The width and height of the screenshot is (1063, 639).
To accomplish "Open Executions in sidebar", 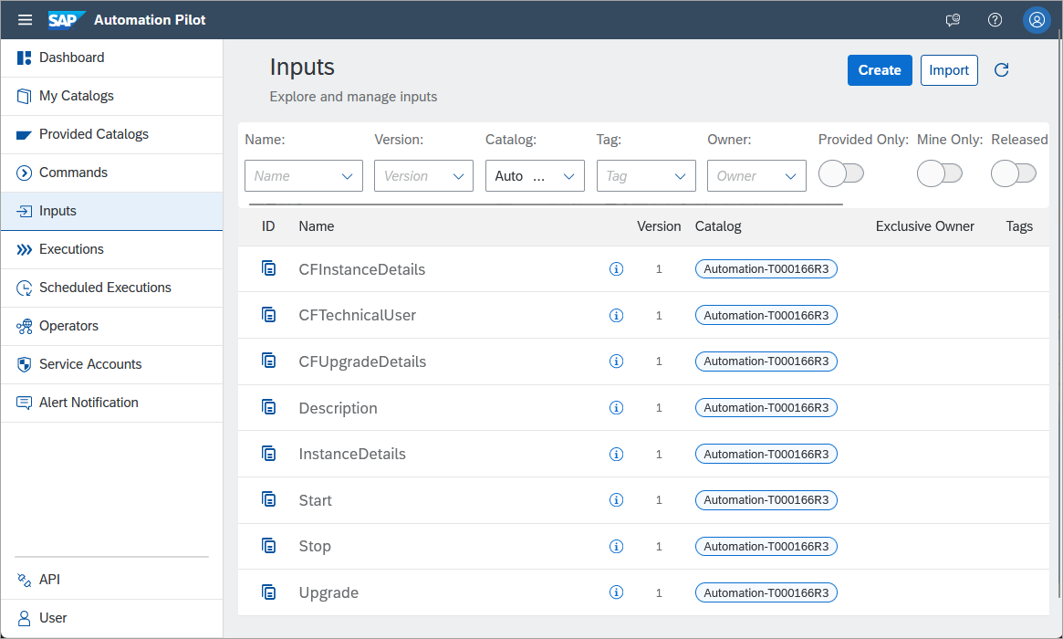I will 112,249.
